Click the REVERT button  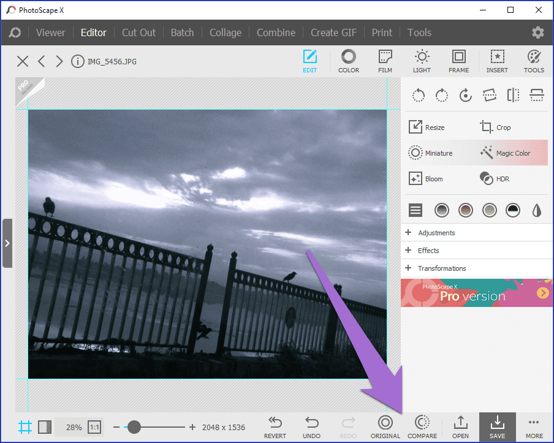click(x=275, y=427)
